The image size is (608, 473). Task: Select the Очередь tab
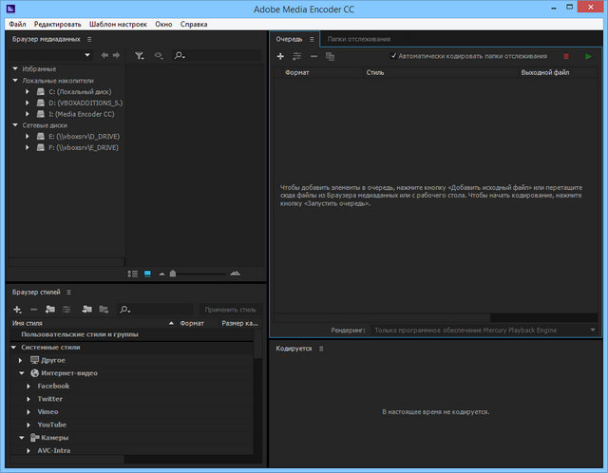pos(289,40)
